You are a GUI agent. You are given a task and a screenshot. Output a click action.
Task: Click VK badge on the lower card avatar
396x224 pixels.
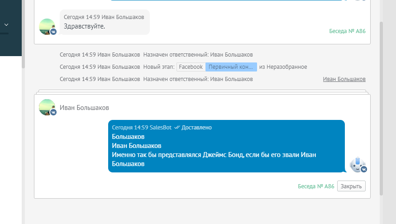pyautogui.click(x=53, y=112)
